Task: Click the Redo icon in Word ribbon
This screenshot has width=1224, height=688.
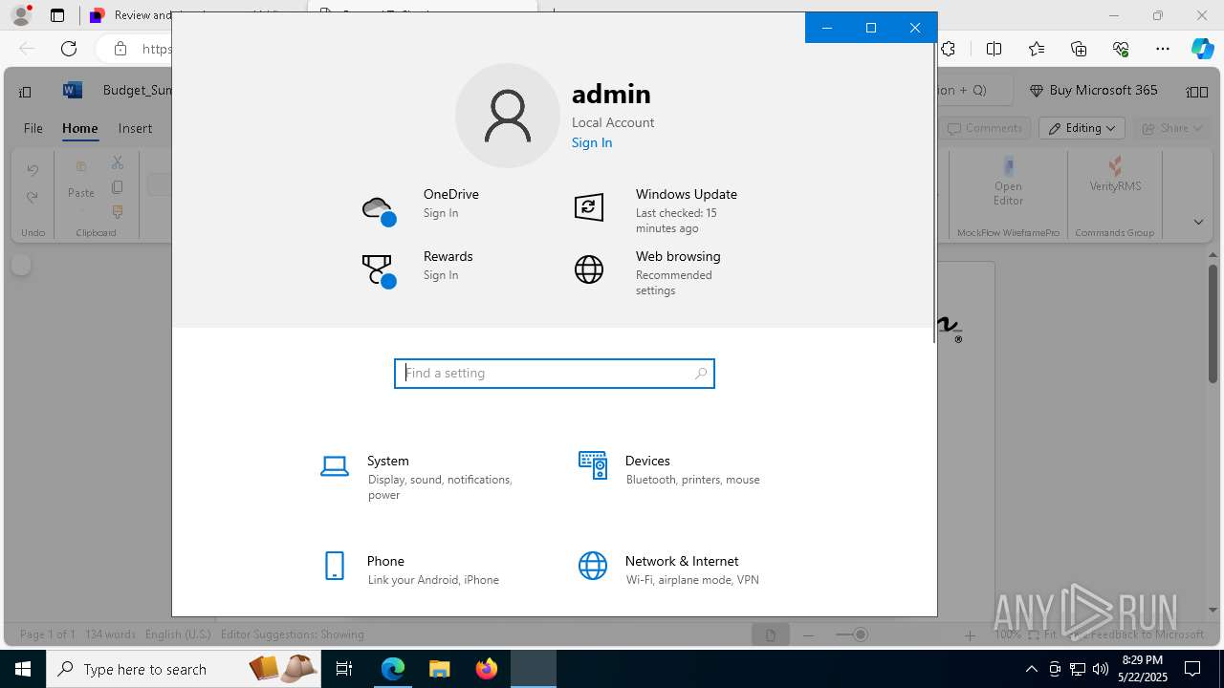Action: tap(33, 197)
